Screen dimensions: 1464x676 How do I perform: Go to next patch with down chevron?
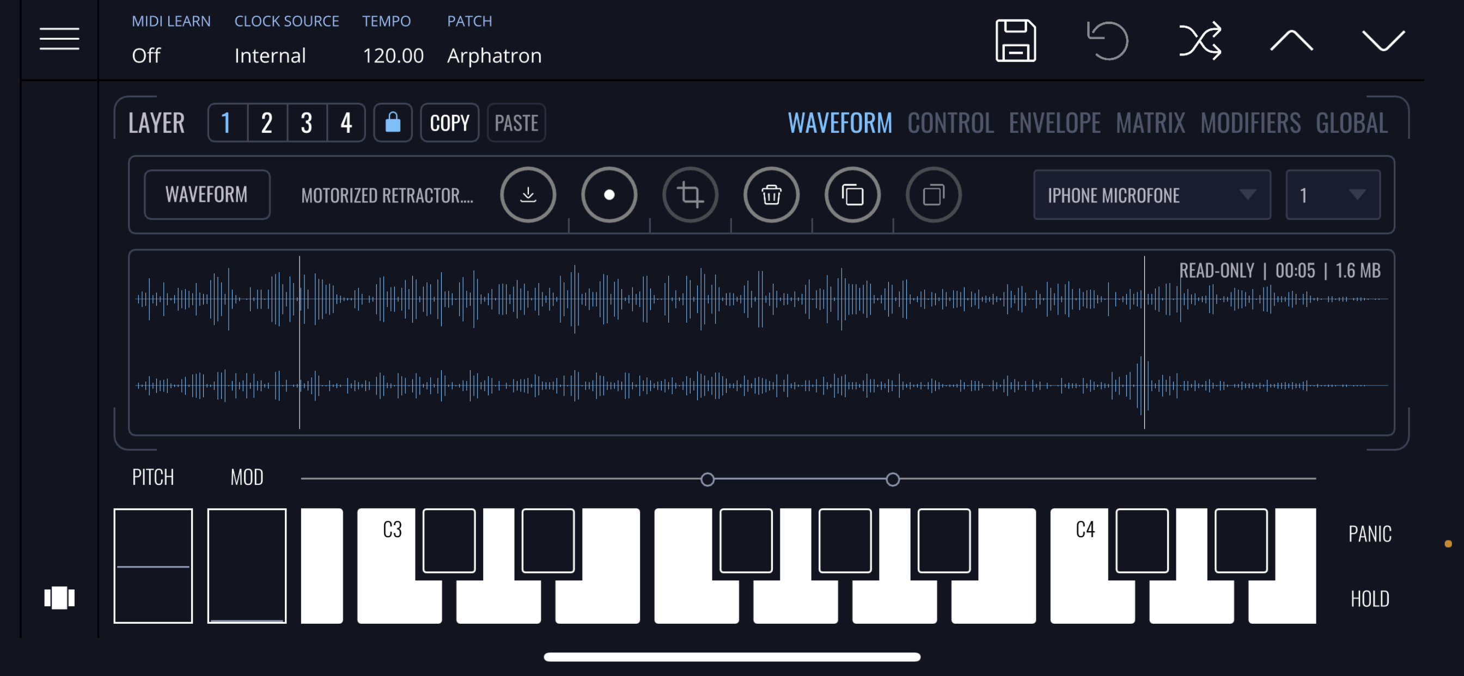pos(1383,40)
